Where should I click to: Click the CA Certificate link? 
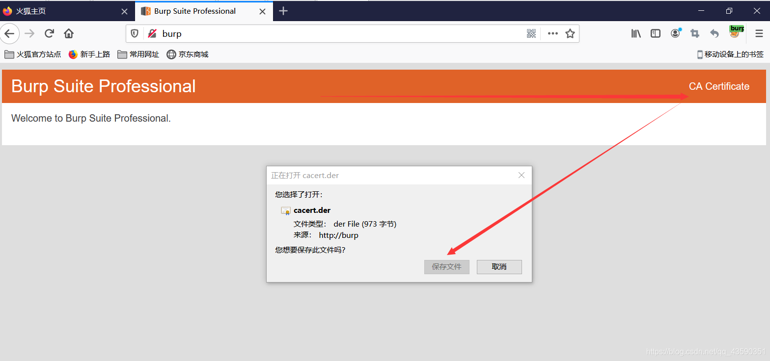pos(719,86)
